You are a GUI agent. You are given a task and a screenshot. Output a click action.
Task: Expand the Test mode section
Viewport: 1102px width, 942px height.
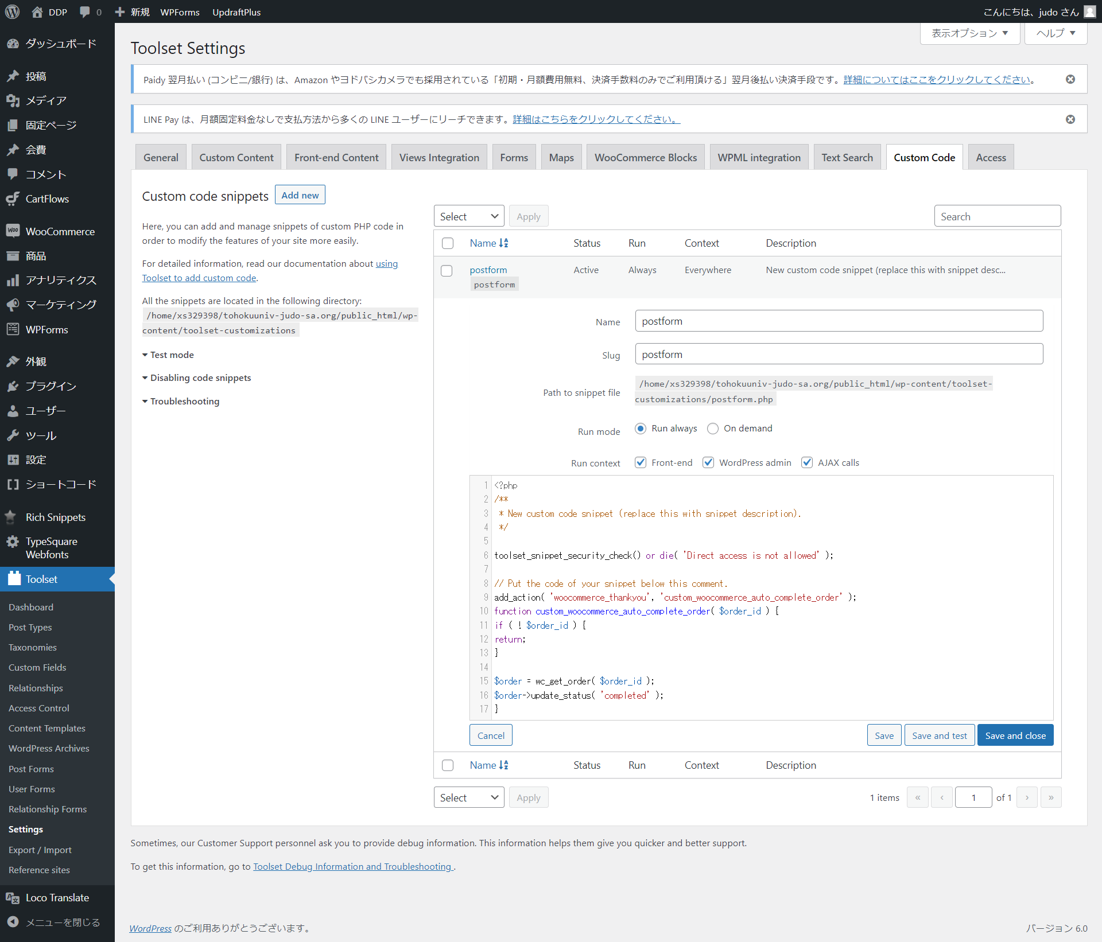(168, 355)
